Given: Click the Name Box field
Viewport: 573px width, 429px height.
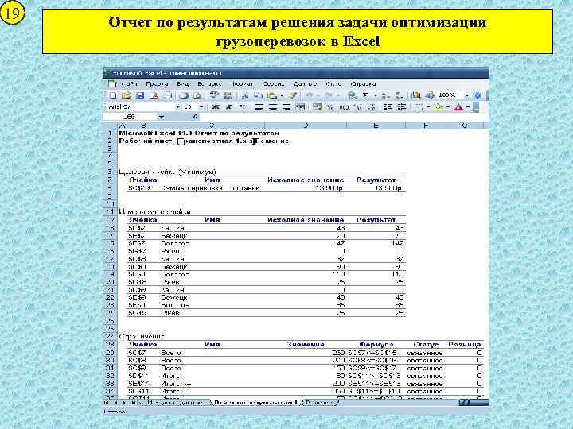Looking at the screenshot, I should pos(131,117).
